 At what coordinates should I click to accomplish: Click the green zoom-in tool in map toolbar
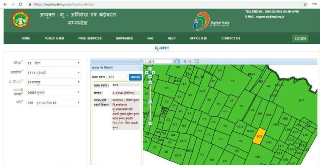coord(184,61)
